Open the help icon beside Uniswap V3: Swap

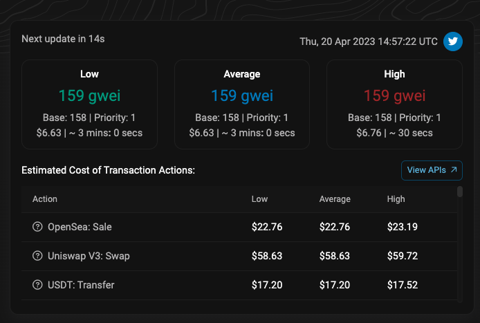coord(37,256)
